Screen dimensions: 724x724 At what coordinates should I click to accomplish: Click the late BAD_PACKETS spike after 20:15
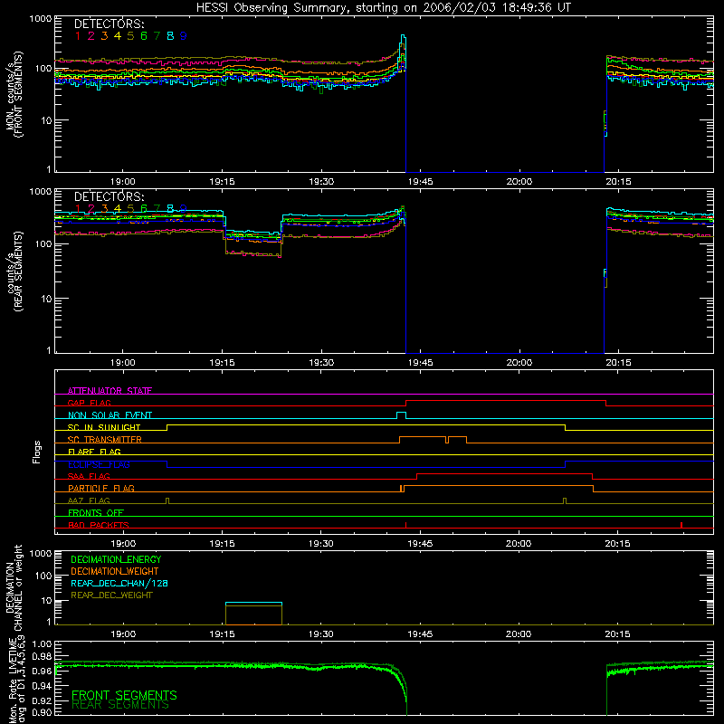click(681, 525)
